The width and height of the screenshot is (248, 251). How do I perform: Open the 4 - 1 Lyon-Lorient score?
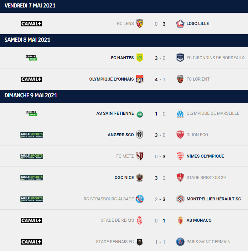pos(160,80)
